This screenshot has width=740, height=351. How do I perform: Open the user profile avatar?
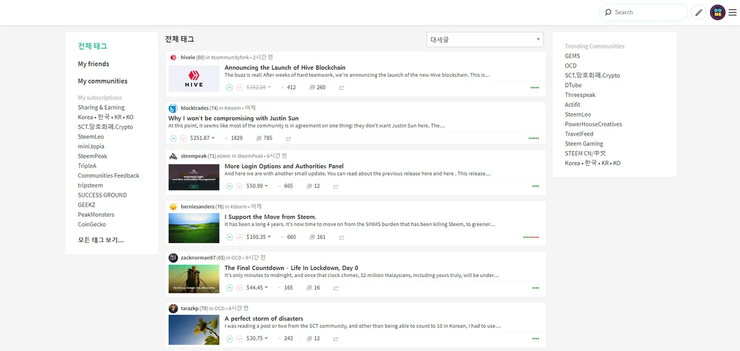coord(717,12)
